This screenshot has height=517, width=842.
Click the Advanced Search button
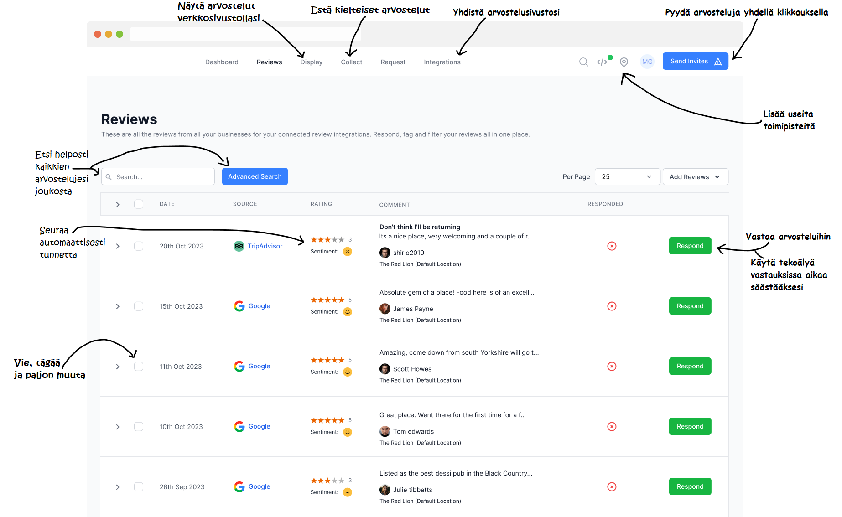click(x=255, y=176)
